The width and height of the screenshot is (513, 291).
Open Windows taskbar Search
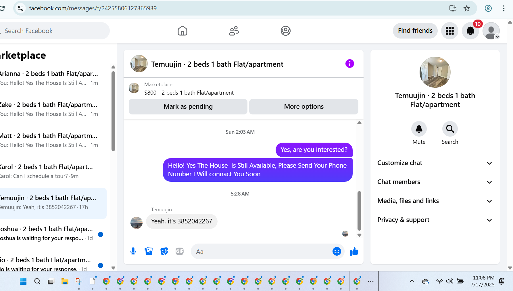coord(37,281)
